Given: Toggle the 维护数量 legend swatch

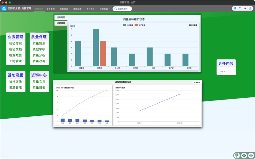Looking at the screenshot, I should [x=136, y=25].
